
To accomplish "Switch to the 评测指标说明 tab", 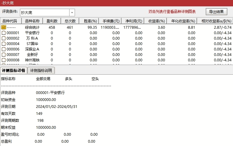I will tap(41, 70).
